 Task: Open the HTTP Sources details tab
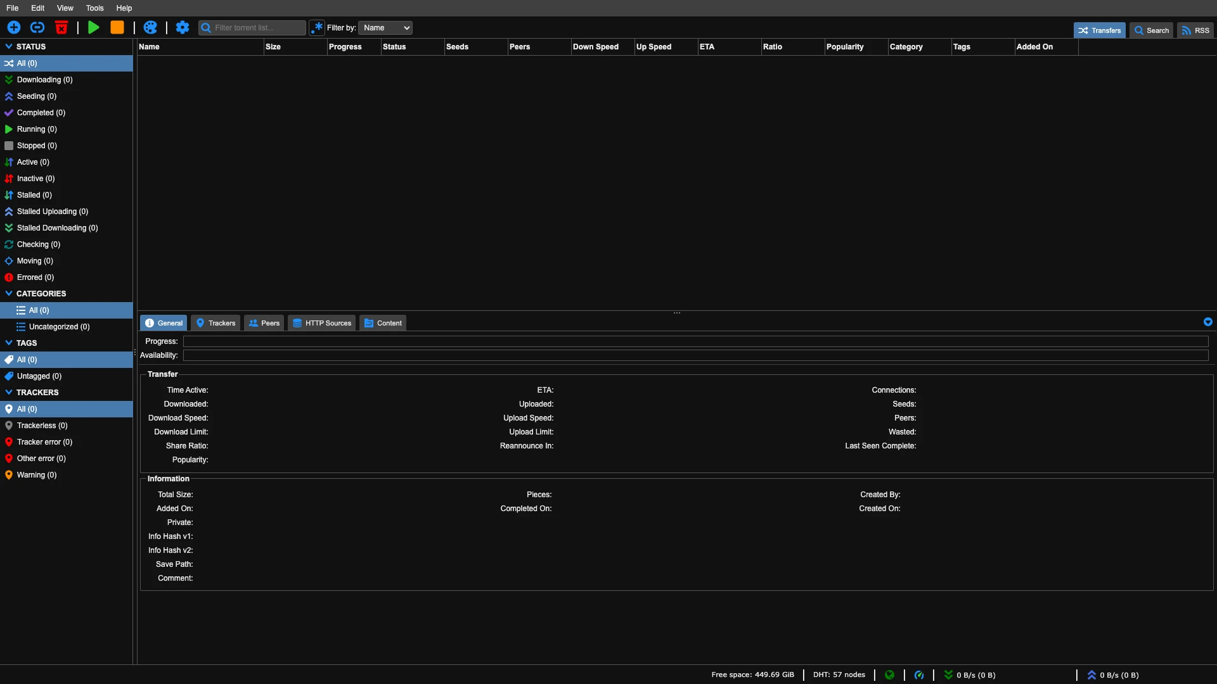tap(321, 323)
